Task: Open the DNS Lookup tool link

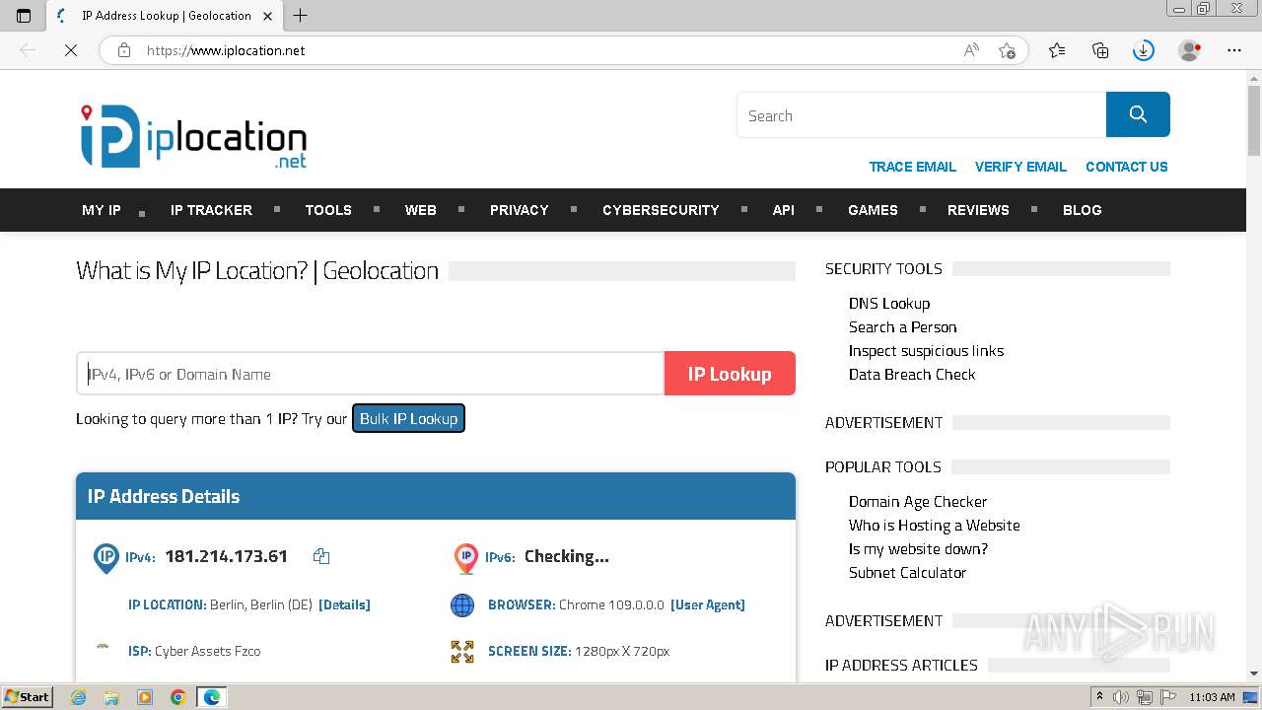Action: pos(889,304)
